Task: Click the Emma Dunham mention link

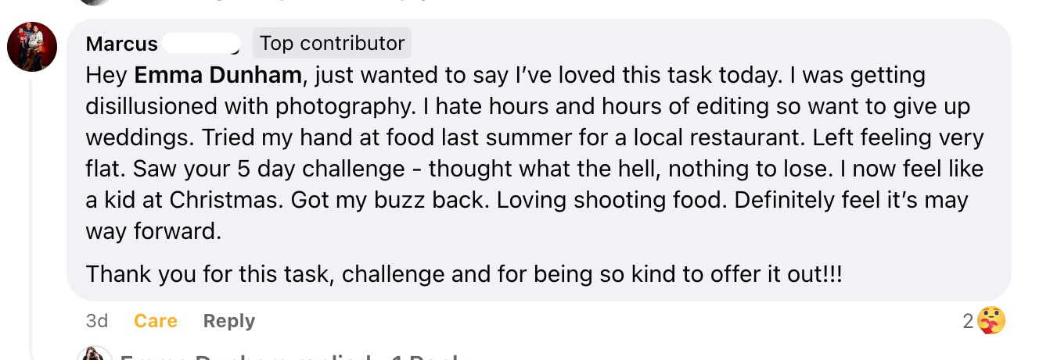Action: click(x=218, y=76)
